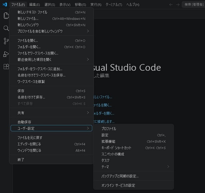The height and width of the screenshot is (193, 205).
Task: Select スニペットの構成
Action: coord(133,154)
